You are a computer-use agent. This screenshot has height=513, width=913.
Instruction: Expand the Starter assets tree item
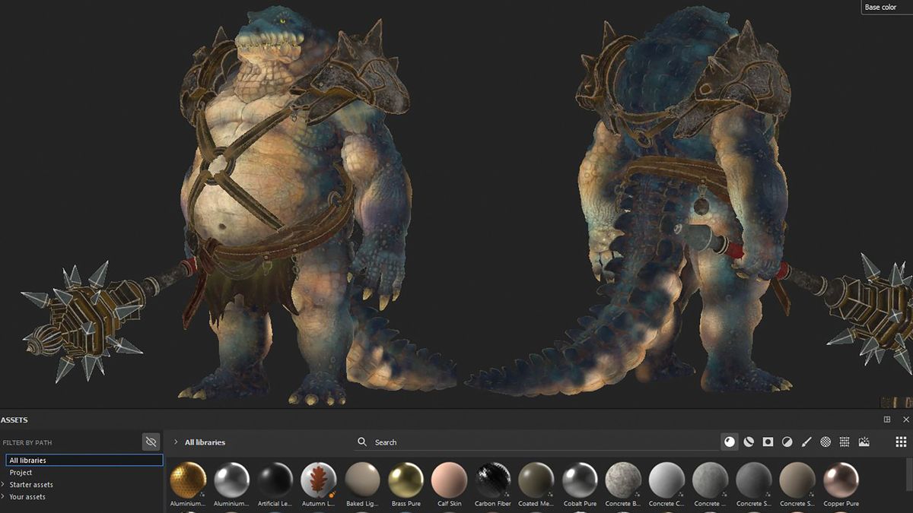[x=3, y=484]
